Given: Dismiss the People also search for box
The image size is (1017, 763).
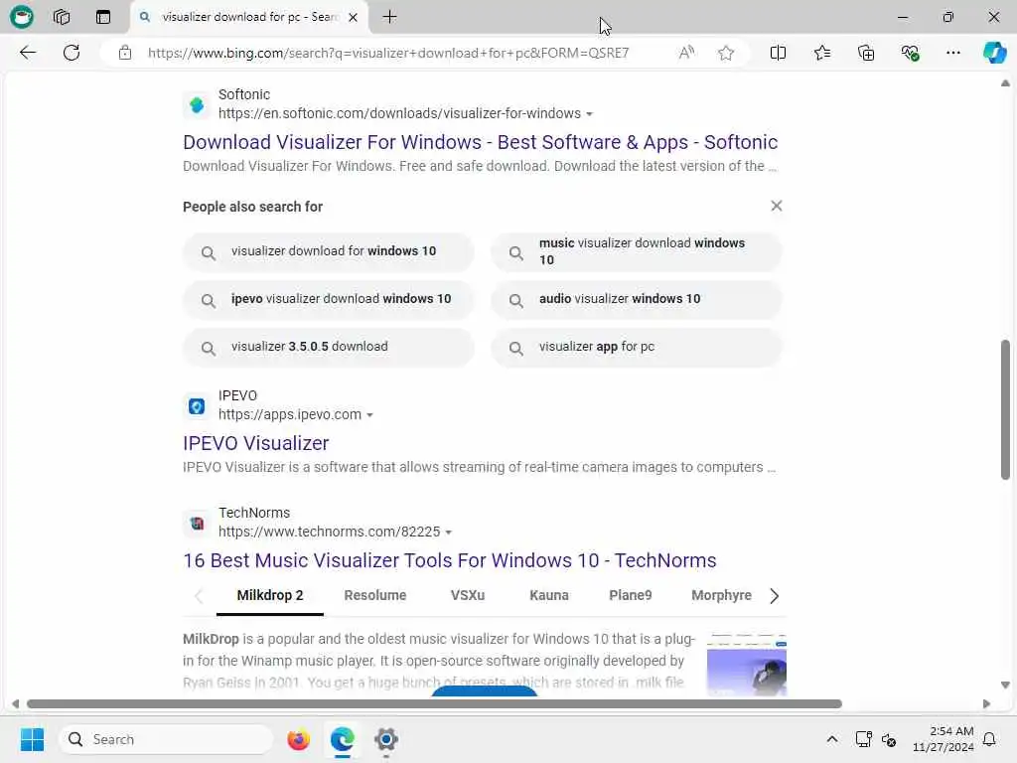Looking at the screenshot, I should (x=777, y=206).
